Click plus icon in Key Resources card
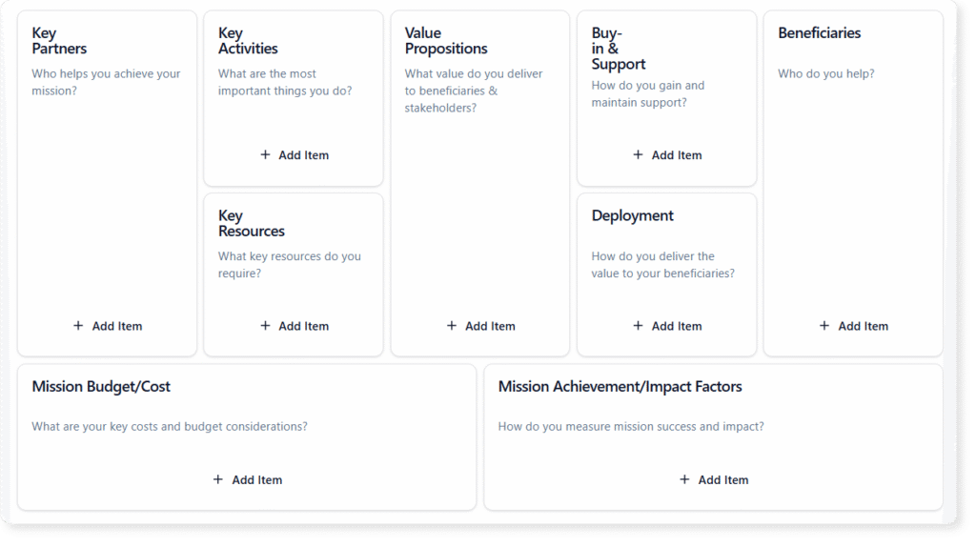Screen dimensions: 976x547 point(265,326)
